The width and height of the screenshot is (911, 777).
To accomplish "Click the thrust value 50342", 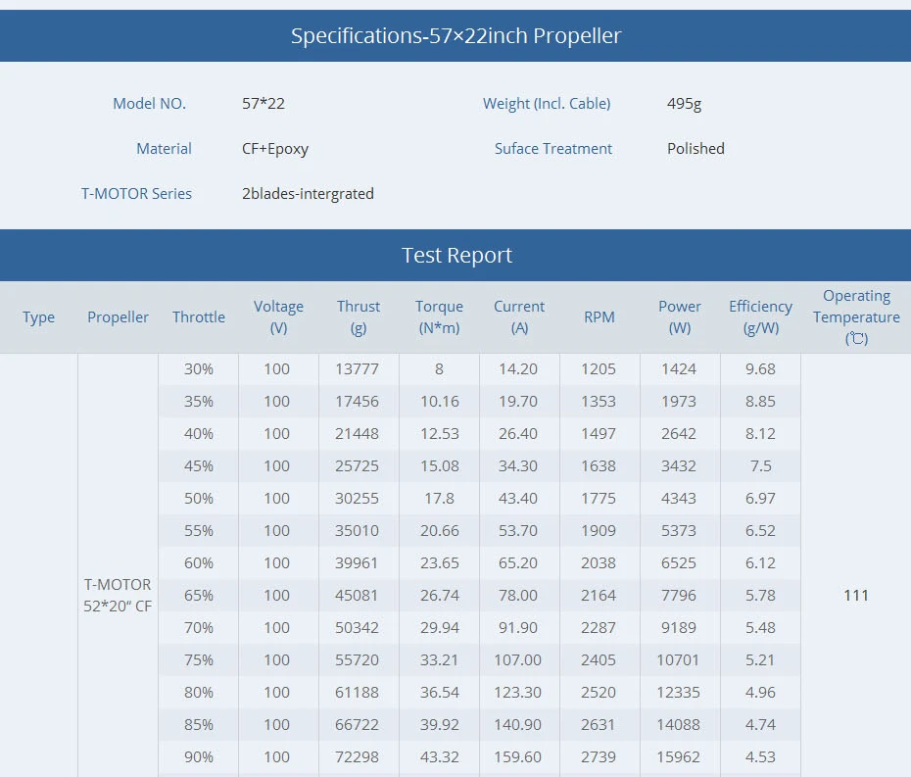I will tap(357, 628).
